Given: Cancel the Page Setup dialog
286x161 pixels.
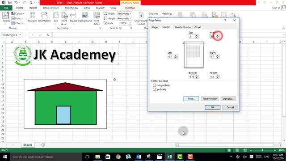Looking at the screenshot, I should tap(230, 107).
